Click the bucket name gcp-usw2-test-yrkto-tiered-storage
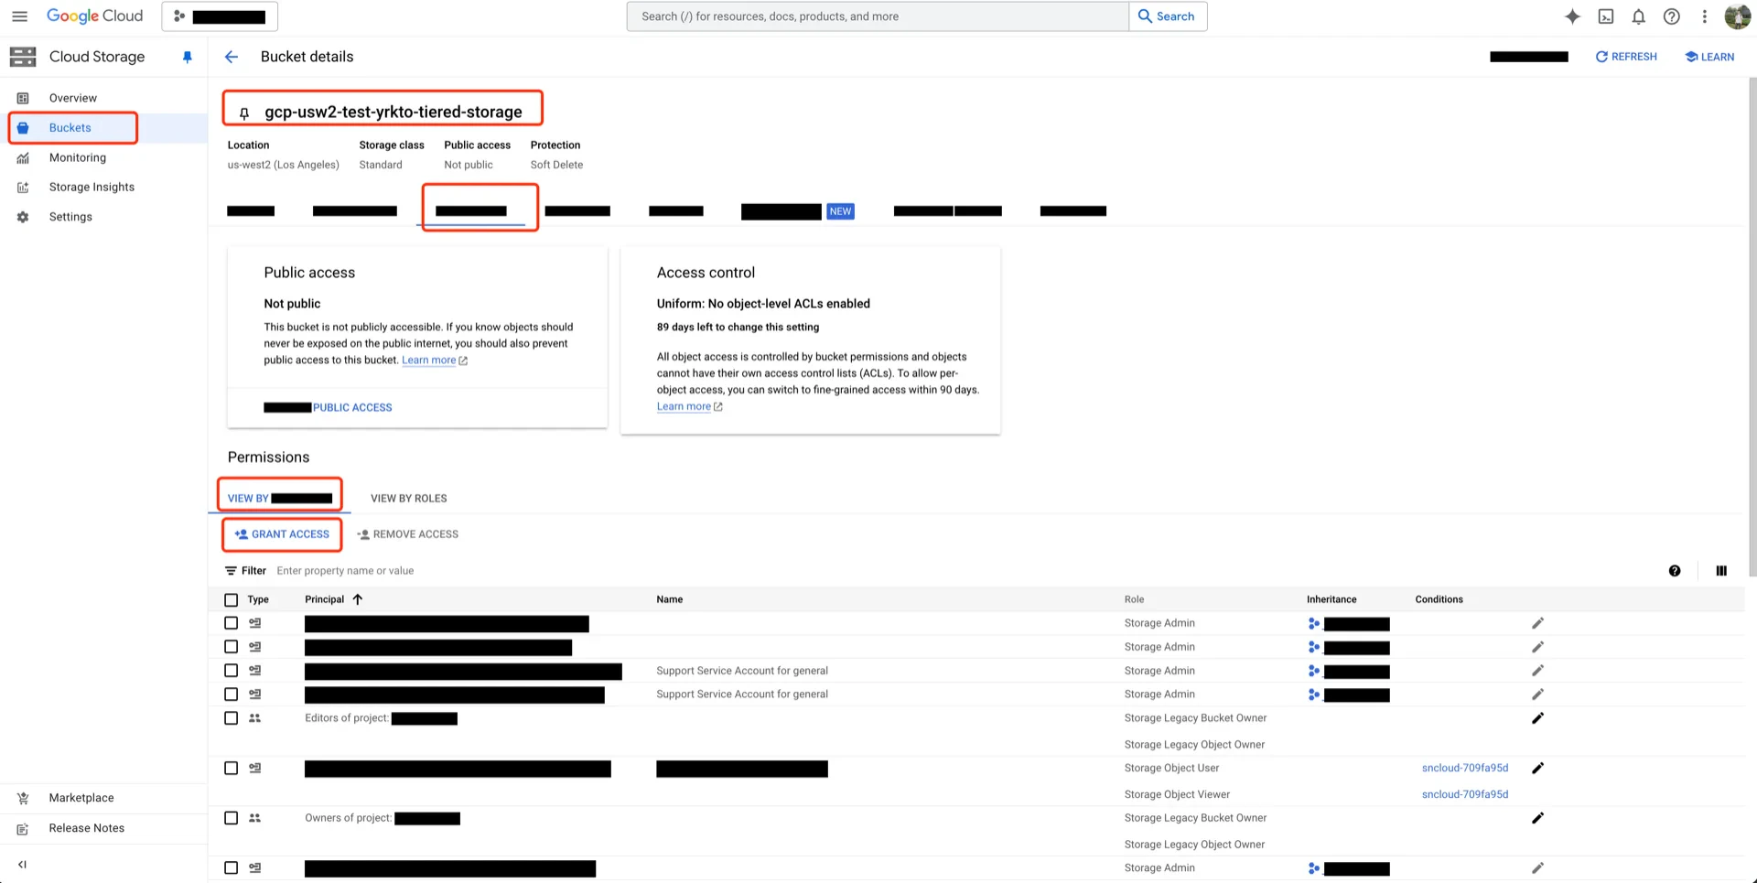The height and width of the screenshot is (883, 1757). point(393,112)
